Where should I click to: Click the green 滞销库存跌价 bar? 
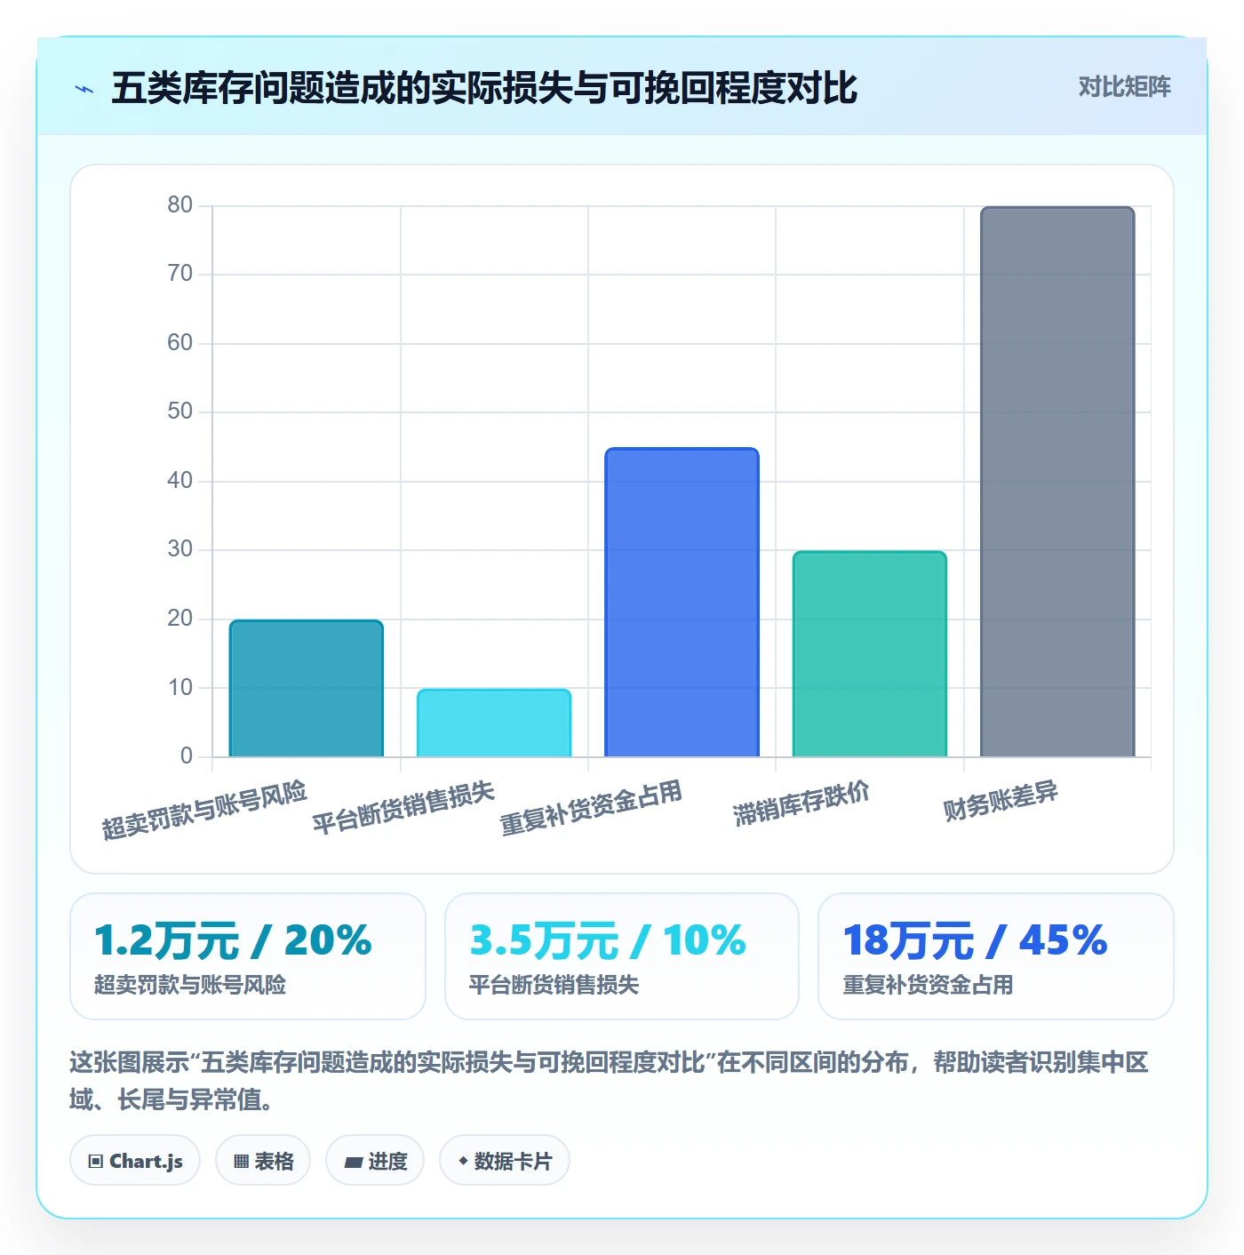869,653
